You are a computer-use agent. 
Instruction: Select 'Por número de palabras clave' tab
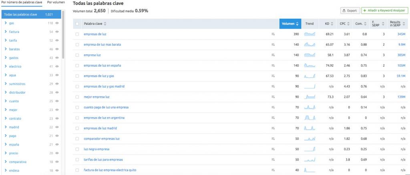click(x=22, y=2)
